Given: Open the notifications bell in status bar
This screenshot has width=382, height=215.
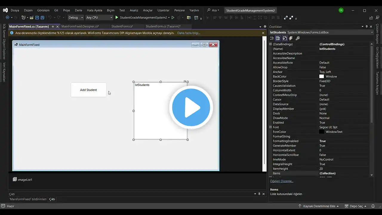Looking at the screenshot, I should pos(373,206).
